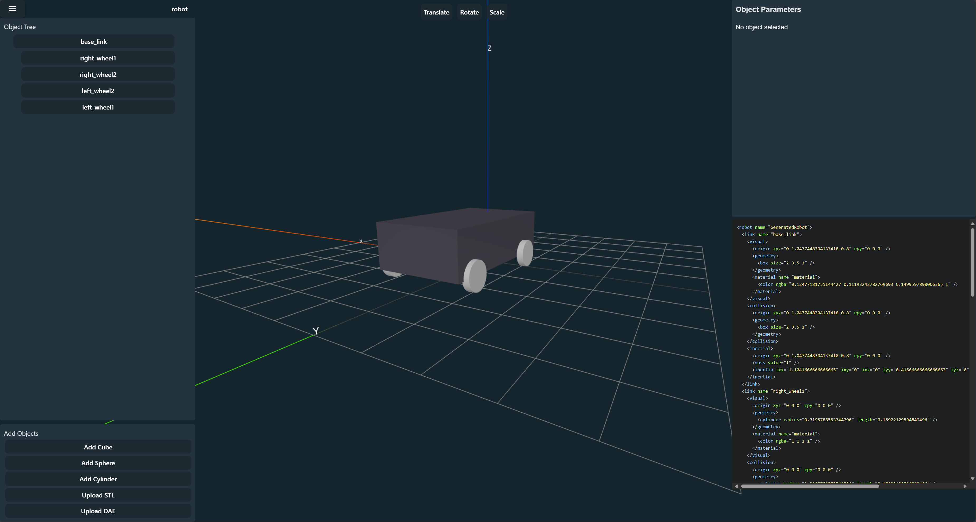Click the robot project name

point(179,9)
